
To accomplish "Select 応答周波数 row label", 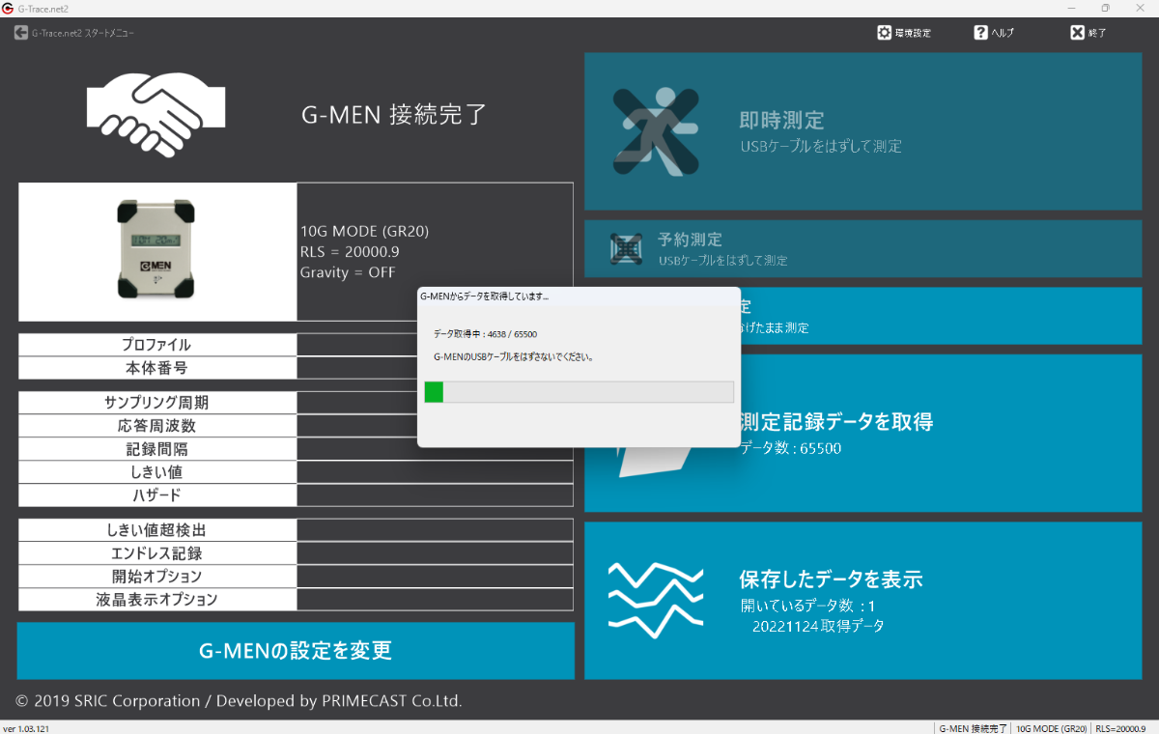I will coord(156,426).
